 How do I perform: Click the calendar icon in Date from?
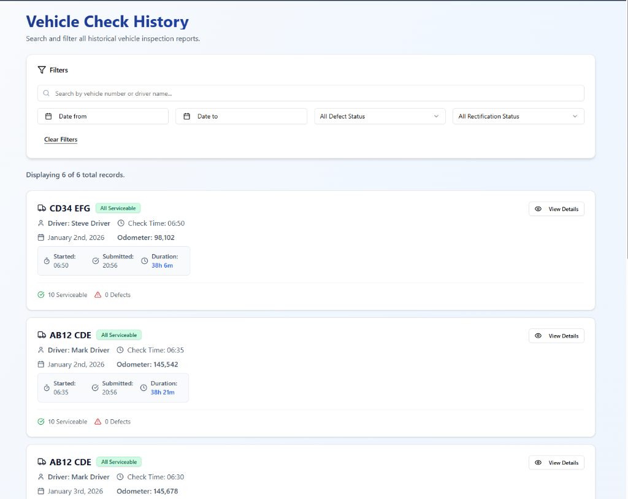48,116
